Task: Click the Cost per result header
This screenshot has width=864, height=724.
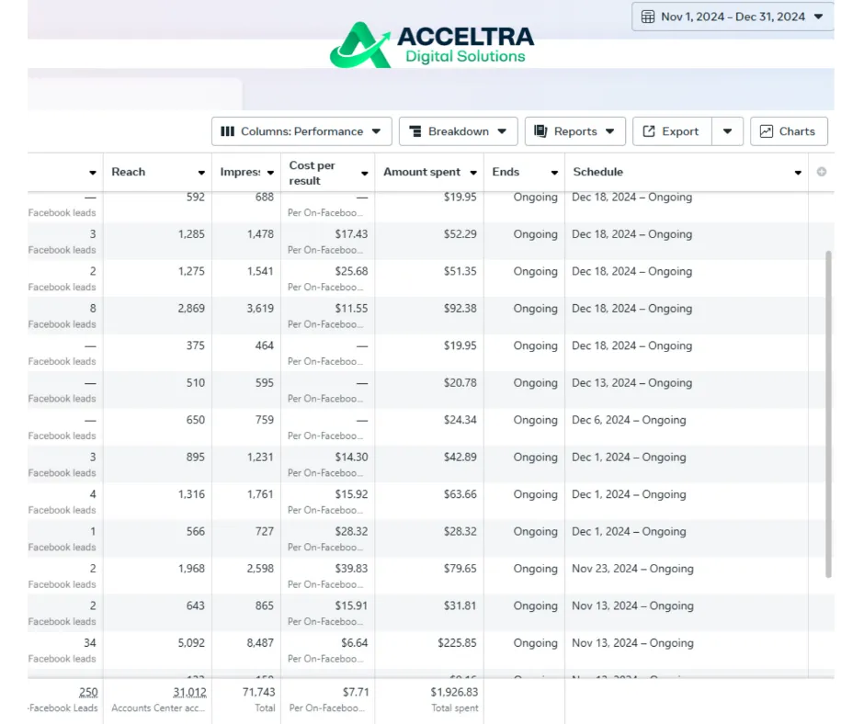Action: coord(312,173)
